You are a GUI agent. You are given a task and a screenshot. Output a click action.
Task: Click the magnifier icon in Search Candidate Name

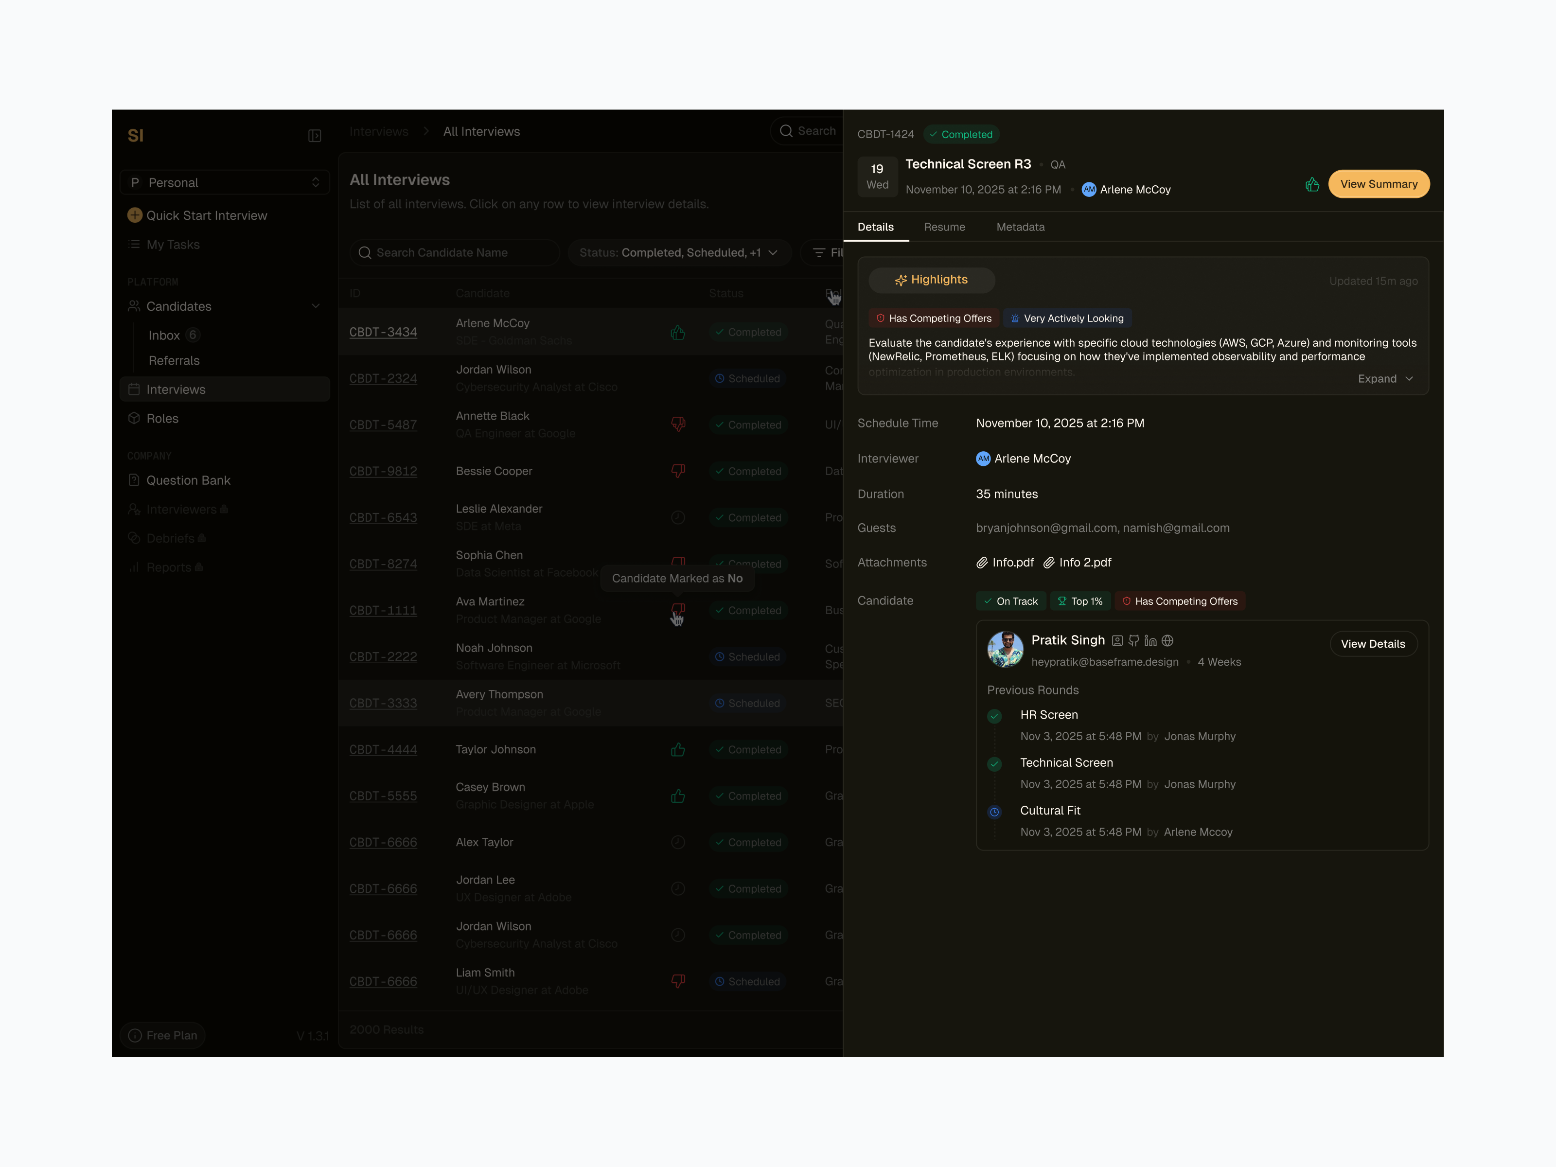click(x=364, y=252)
